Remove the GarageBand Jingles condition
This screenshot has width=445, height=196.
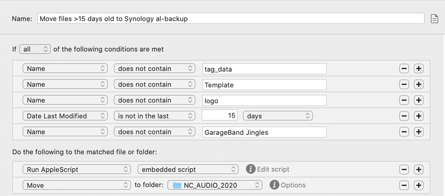[404, 132]
